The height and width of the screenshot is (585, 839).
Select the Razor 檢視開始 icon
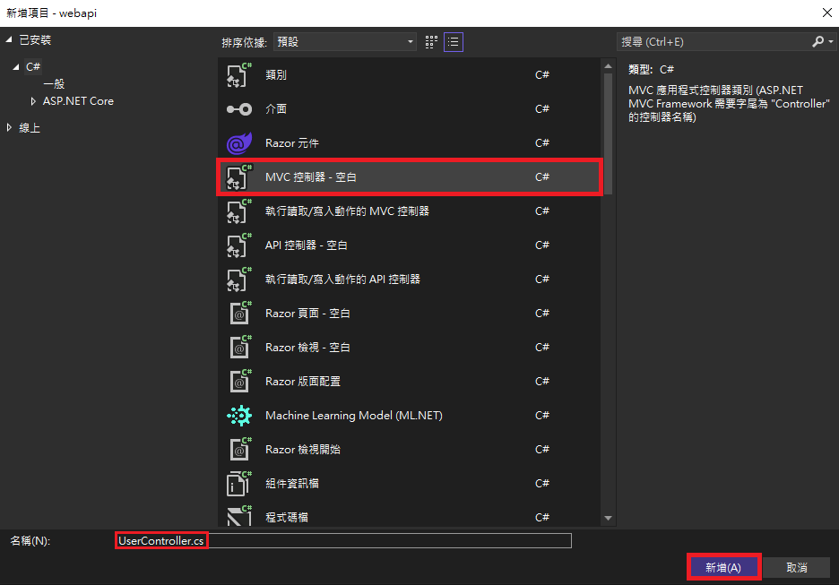coord(239,450)
